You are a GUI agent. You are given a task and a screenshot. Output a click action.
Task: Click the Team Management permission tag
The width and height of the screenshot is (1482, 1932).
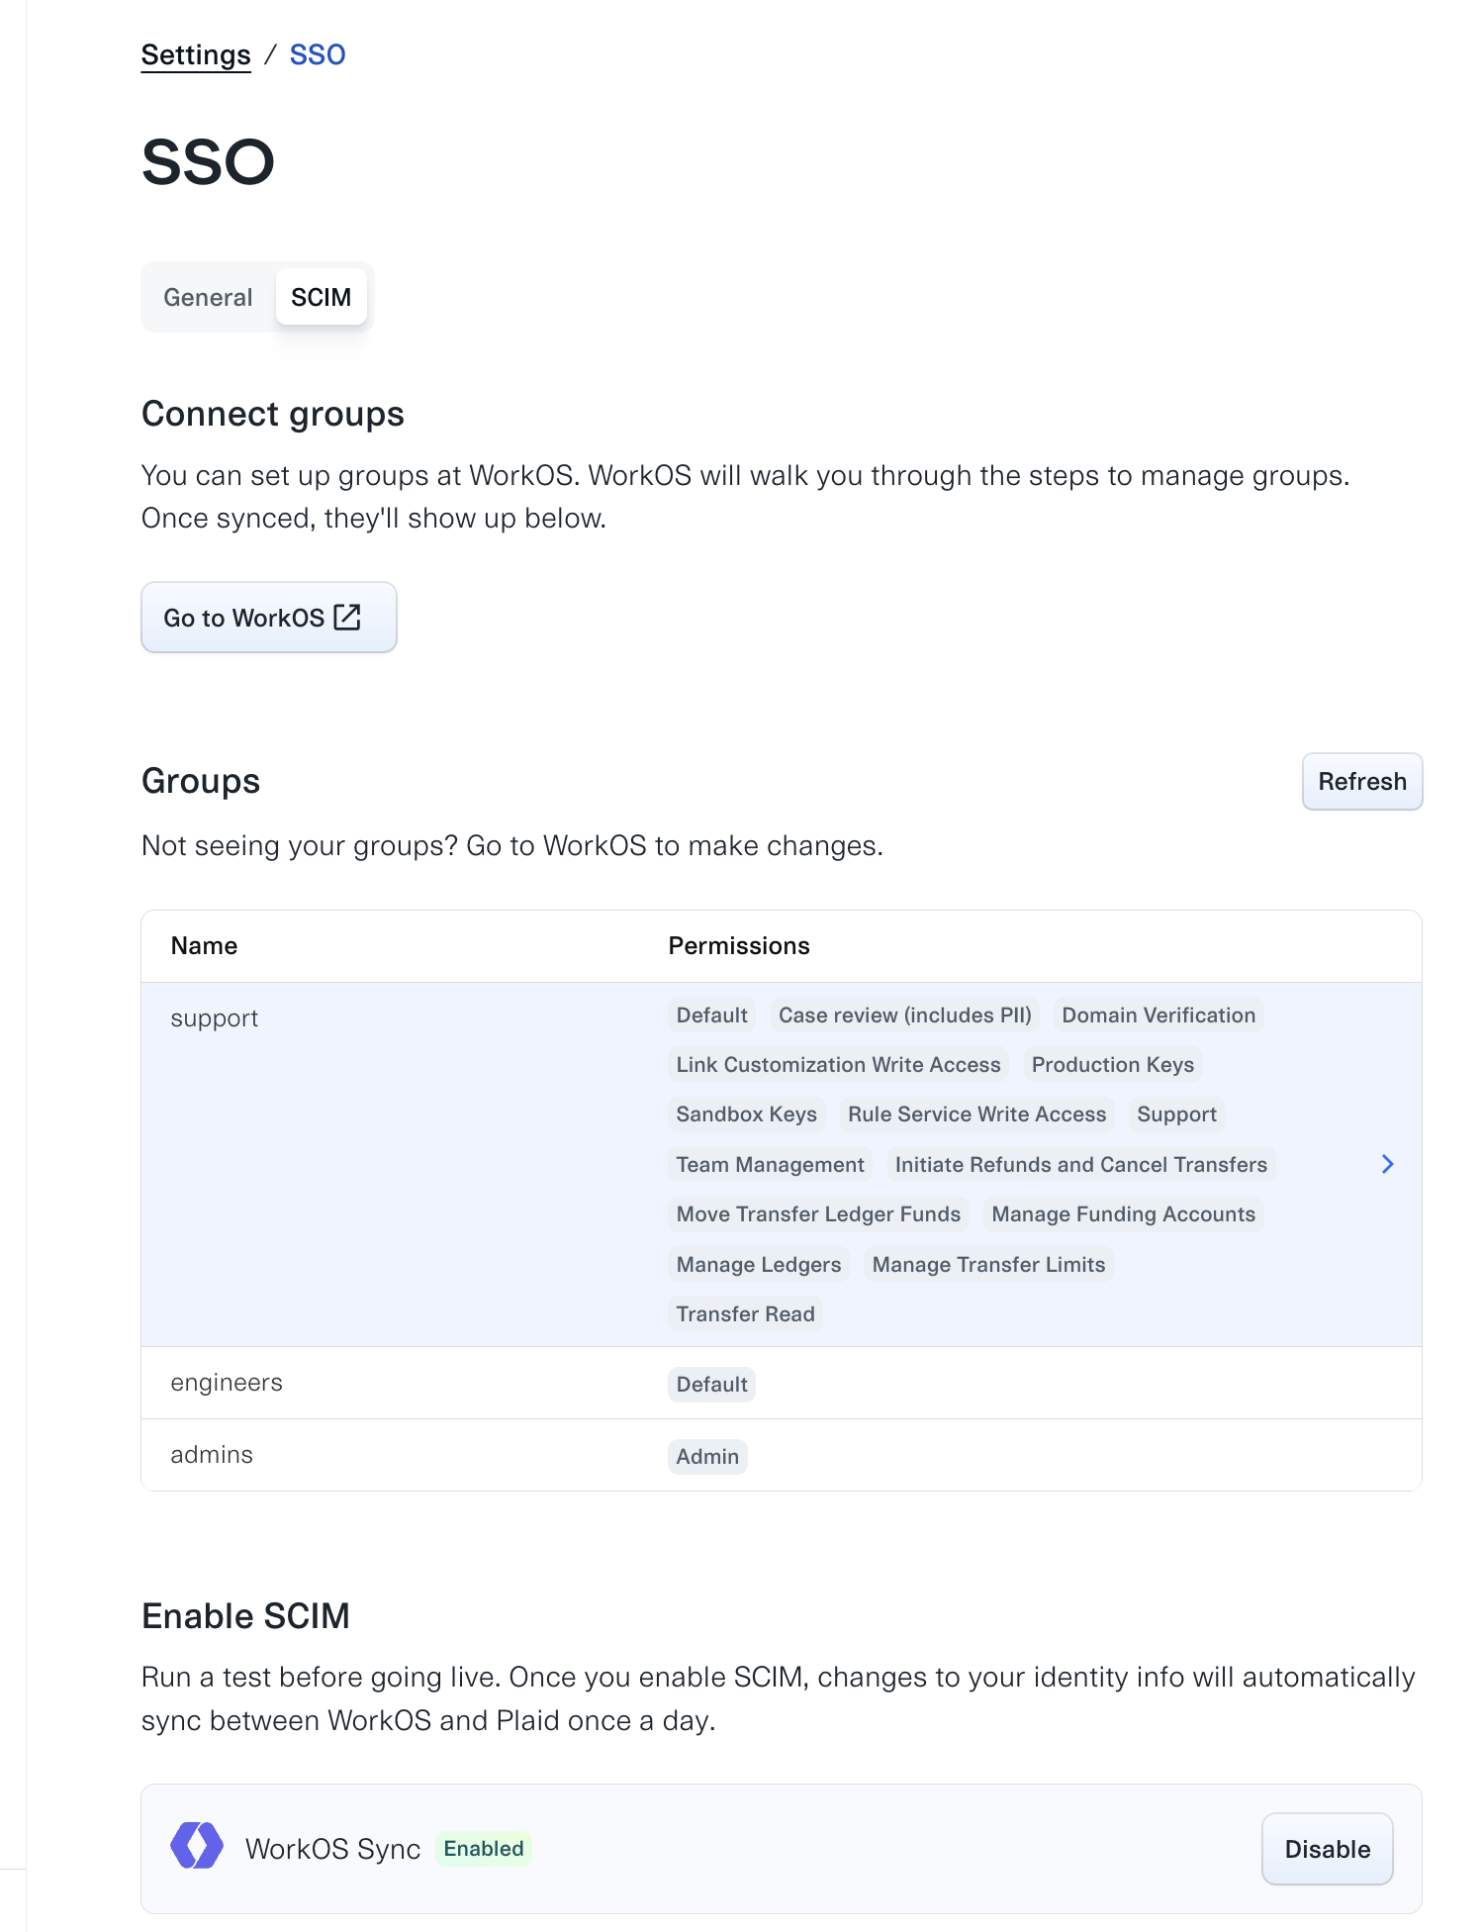coord(770,1164)
